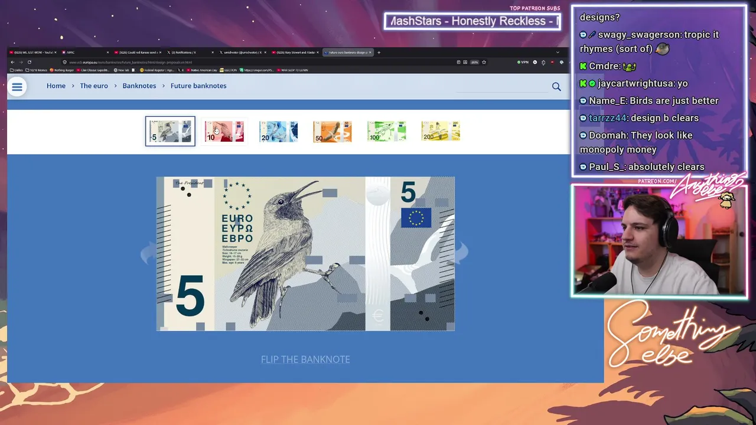
Task: Go back with the browser back arrow
Action: tap(12, 62)
